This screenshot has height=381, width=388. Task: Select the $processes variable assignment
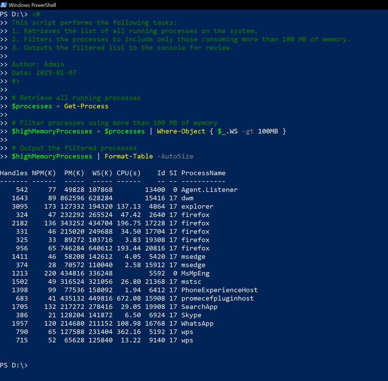pyautogui.click(x=32, y=106)
